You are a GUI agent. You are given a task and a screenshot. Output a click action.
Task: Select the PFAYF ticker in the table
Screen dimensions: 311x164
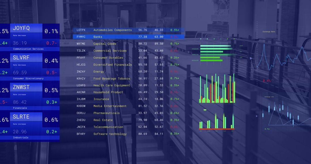[81, 58]
